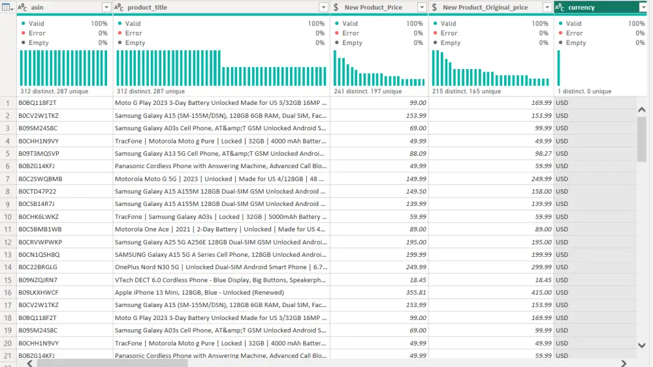Click the horizontal scrollbar thumb
Image resolution: width=653 pixels, height=367 pixels.
[112, 363]
